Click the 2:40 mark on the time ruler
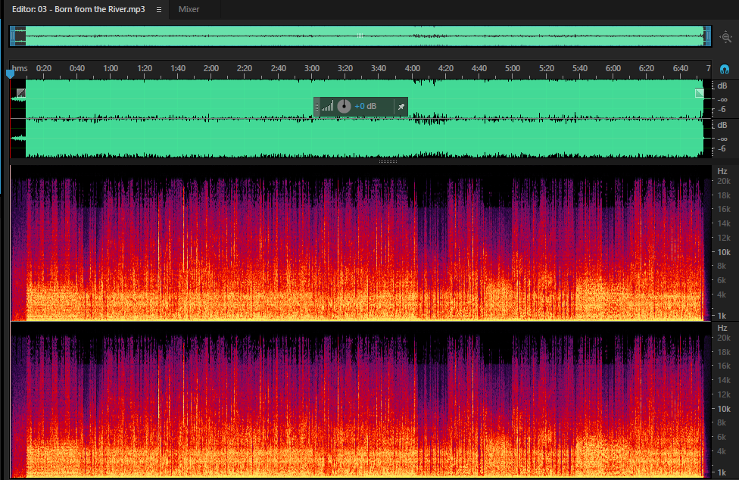Image resolution: width=739 pixels, height=480 pixels. 278,68
